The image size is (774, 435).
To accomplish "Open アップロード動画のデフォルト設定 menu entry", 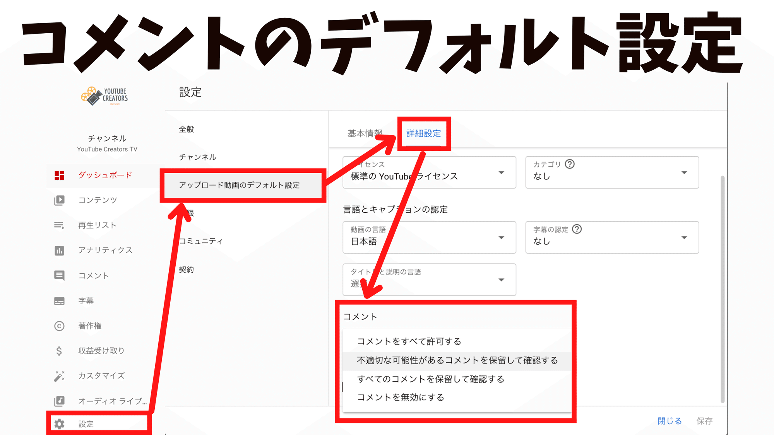I will click(239, 185).
